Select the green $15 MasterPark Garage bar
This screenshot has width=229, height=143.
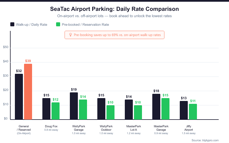[x=165, y=109]
